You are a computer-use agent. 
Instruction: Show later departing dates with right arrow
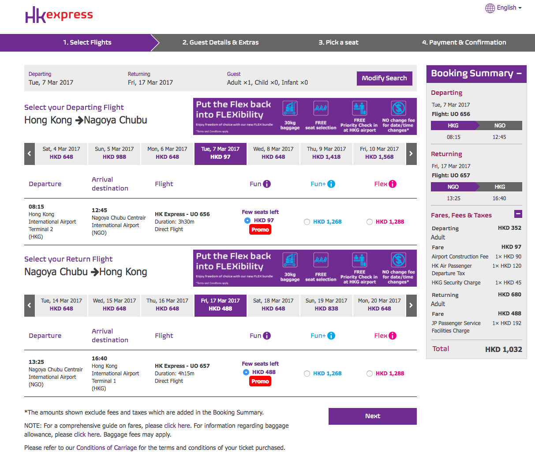[x=411, y=153]
